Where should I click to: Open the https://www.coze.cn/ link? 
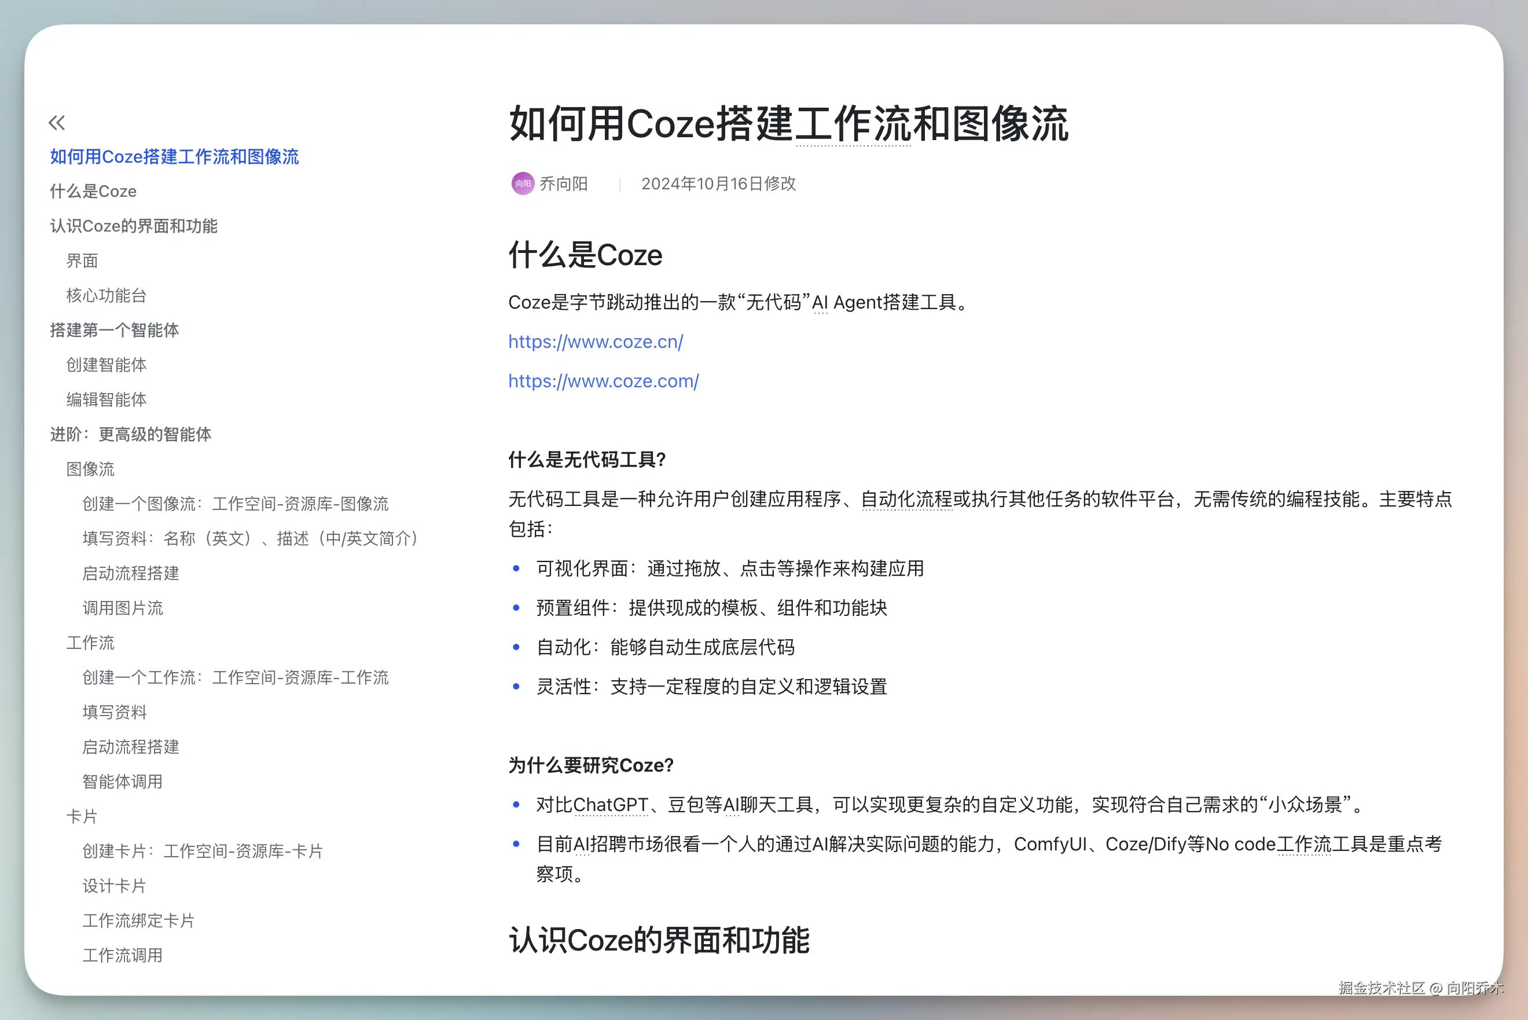coord(595,342)
